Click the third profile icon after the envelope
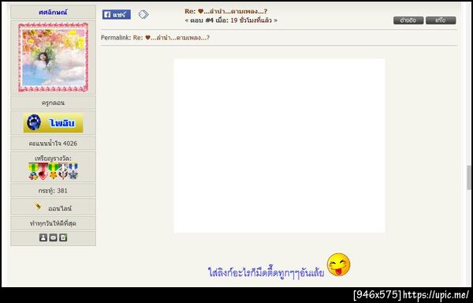Image resolution: width=473 pixels, height=303 pixels. pos(63,238)
